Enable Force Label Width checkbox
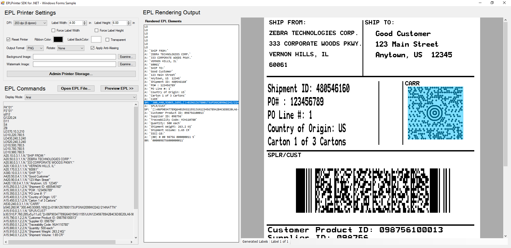This screenshot has height=248, width=511. (x=53, y=31)
